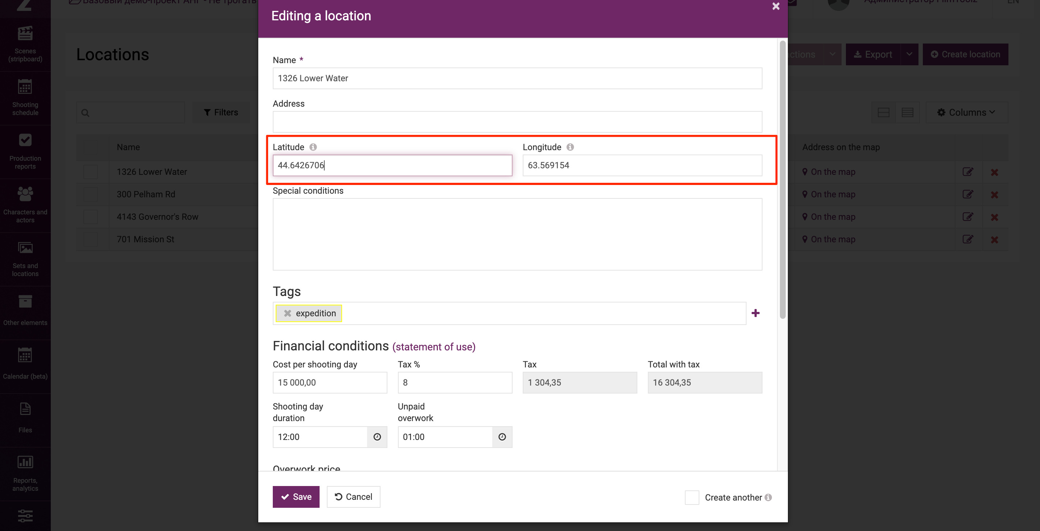Image resolution: width=1040 pixels, height=531 pixels.
Task: Remove the expedition tag
Action: (x=287, y=313)
